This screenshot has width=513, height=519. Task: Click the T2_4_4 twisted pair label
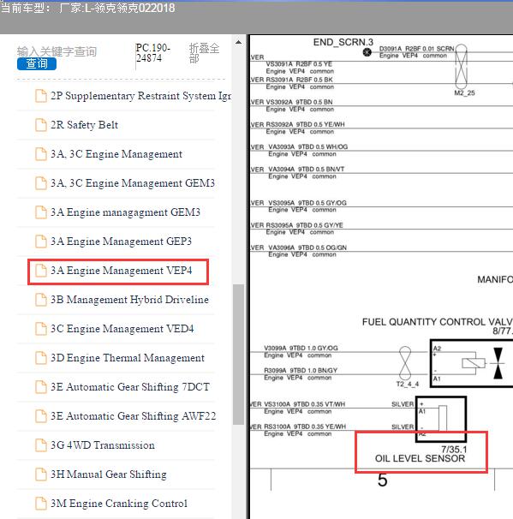click(x=408, y=384)
